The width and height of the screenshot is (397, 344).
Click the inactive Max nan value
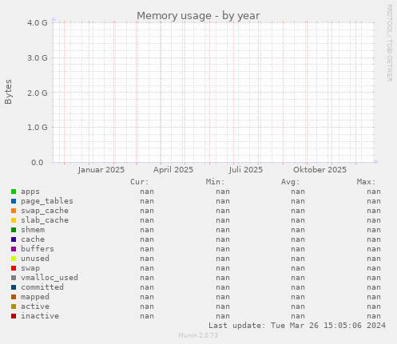(374, 316)
